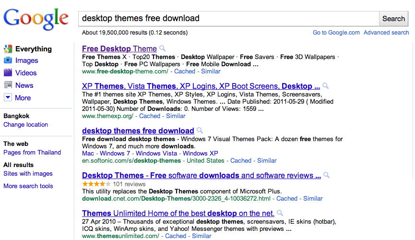The width and height of the screenshot is (415, 240).
Task: Click en.softonic.com/s/desktop-themes green URL
Action: click(x=131, y=161)
